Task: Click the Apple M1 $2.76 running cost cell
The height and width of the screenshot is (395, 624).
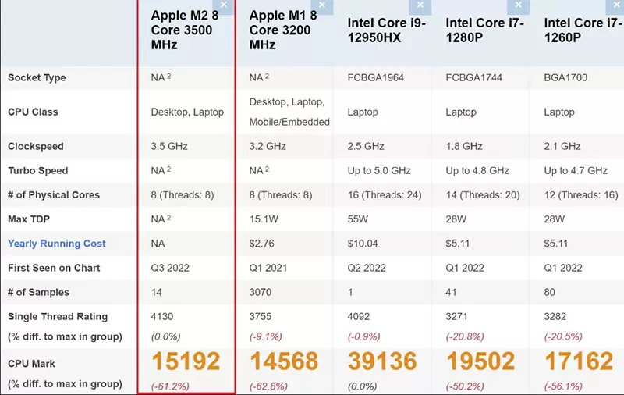Action: click(262, 244)
